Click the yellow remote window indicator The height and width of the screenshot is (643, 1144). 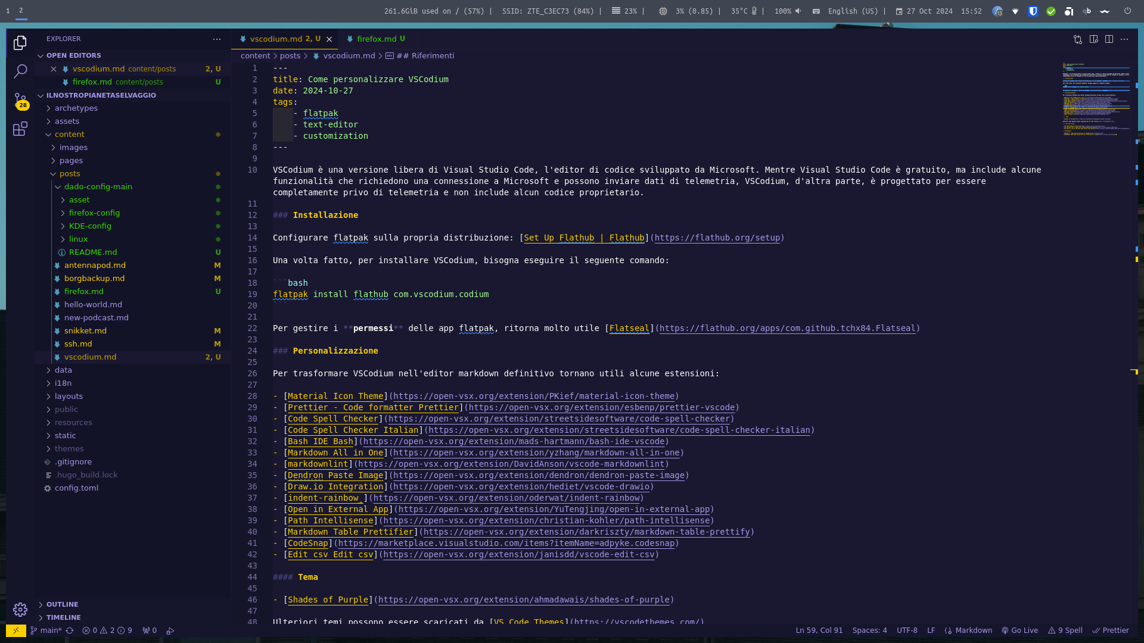(x=16, y=630)
